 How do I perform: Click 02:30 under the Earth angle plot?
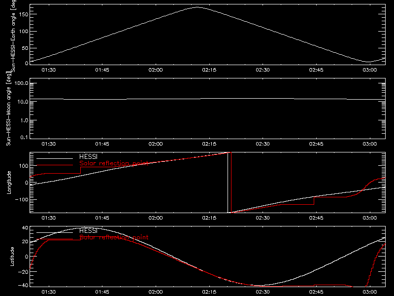[263, 70]
